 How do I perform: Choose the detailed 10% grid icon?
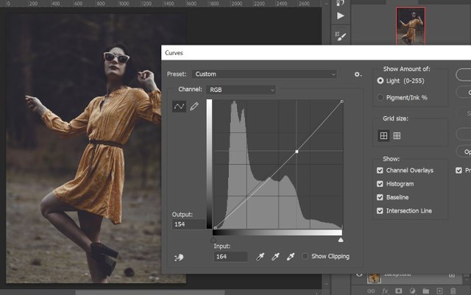(x=397, y=136)
